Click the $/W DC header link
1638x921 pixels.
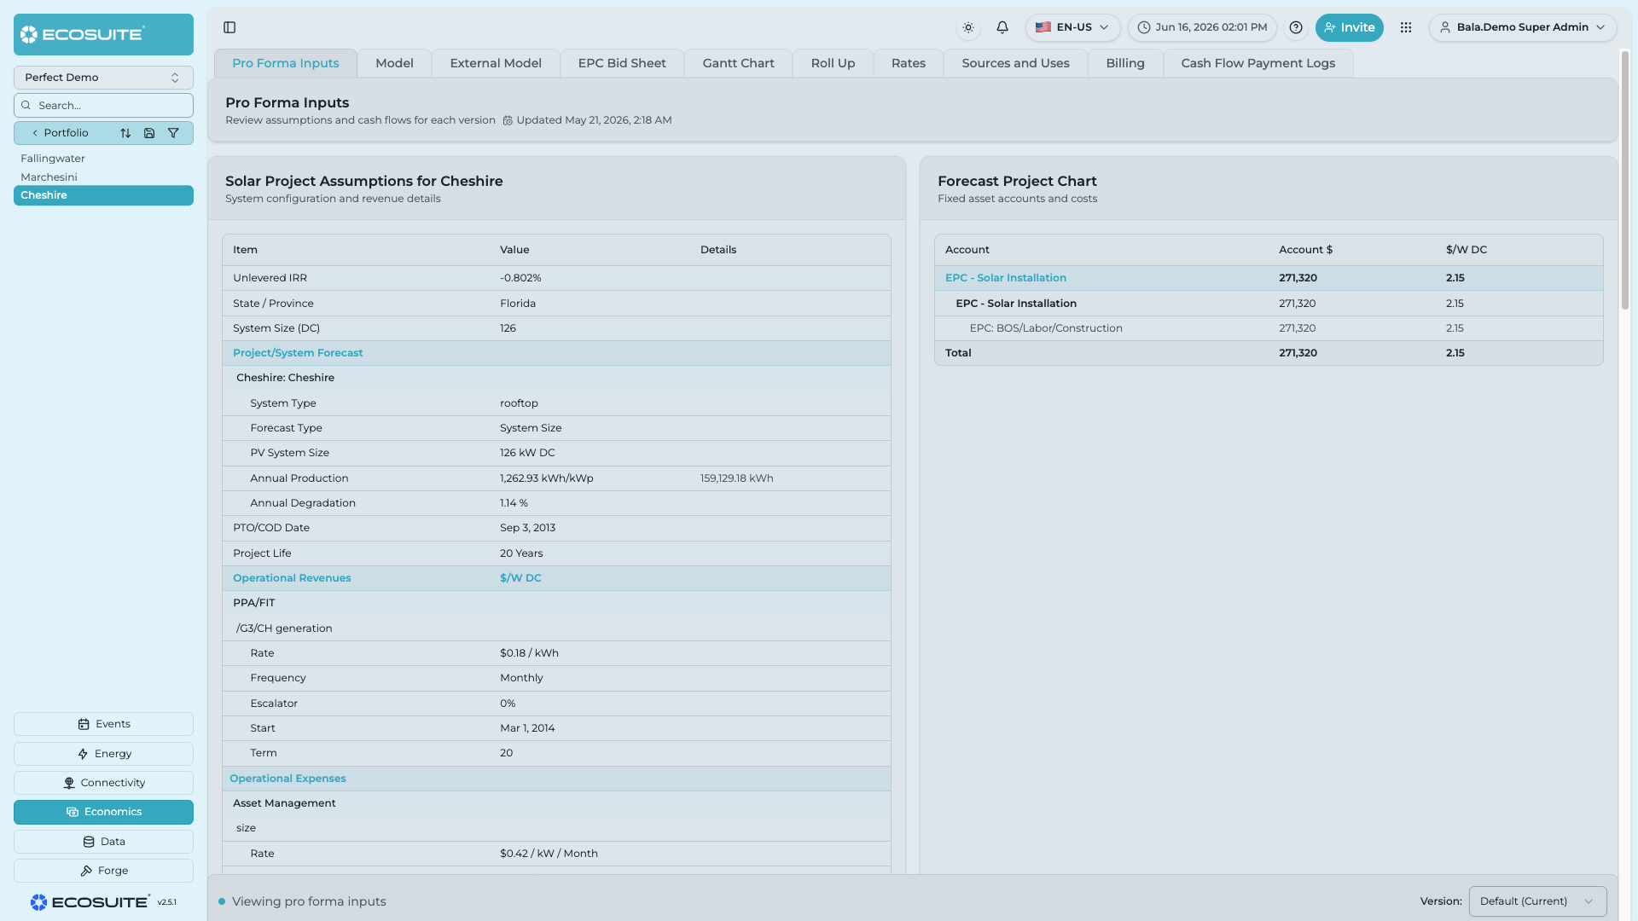tap(520, 578)
